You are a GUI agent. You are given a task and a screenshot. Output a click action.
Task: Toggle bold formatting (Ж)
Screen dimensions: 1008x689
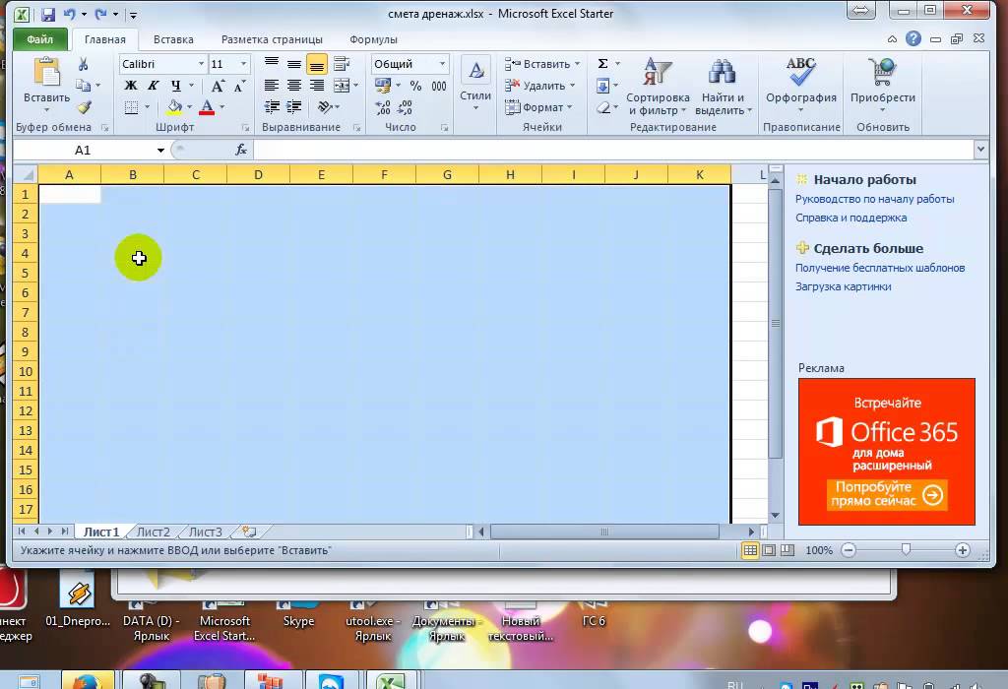(131, 86)
